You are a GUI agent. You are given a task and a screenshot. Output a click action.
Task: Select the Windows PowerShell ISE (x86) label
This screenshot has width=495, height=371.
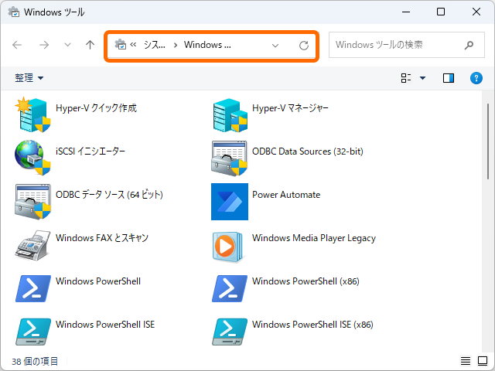pyautogui.click(x=312, y=325)
